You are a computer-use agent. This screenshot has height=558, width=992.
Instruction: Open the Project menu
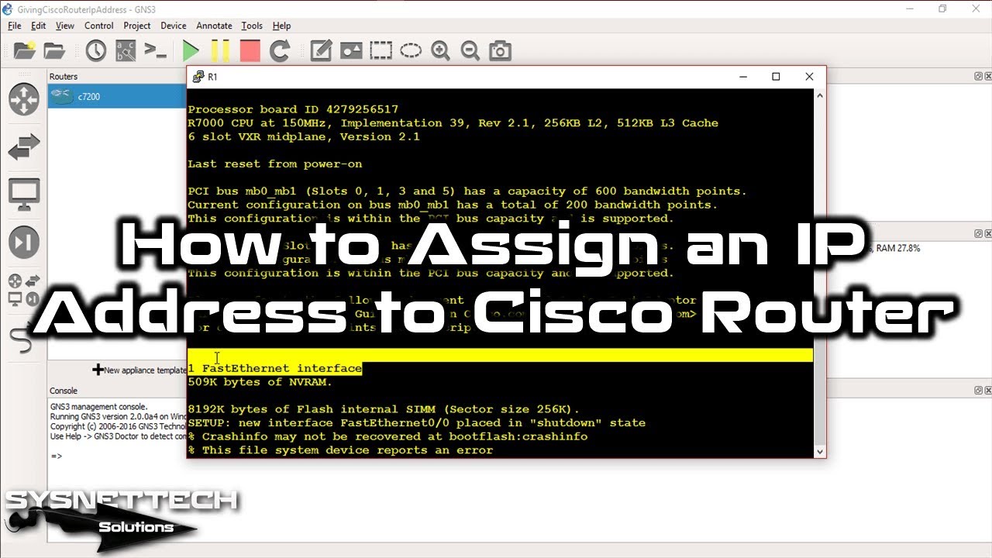137,26
